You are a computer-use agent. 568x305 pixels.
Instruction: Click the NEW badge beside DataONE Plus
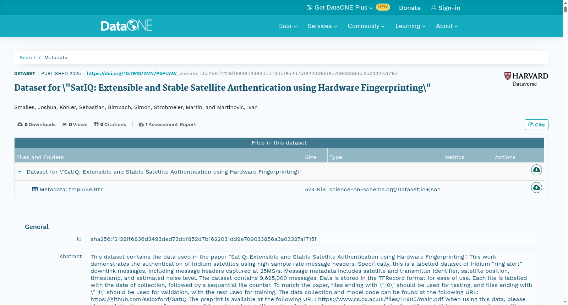coord(383,7)
